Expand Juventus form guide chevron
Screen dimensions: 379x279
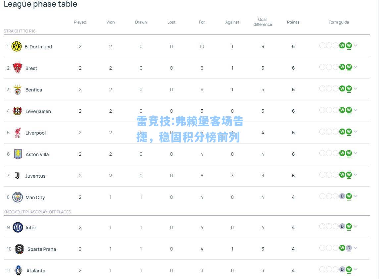coord(355,175)
